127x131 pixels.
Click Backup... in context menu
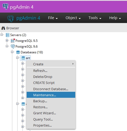[x=51, y=101]
